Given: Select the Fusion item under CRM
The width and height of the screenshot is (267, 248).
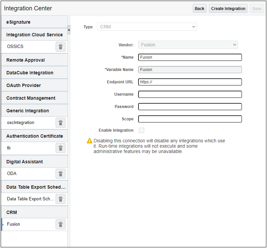Looking at the screenshot, I should tap(14, 224).
